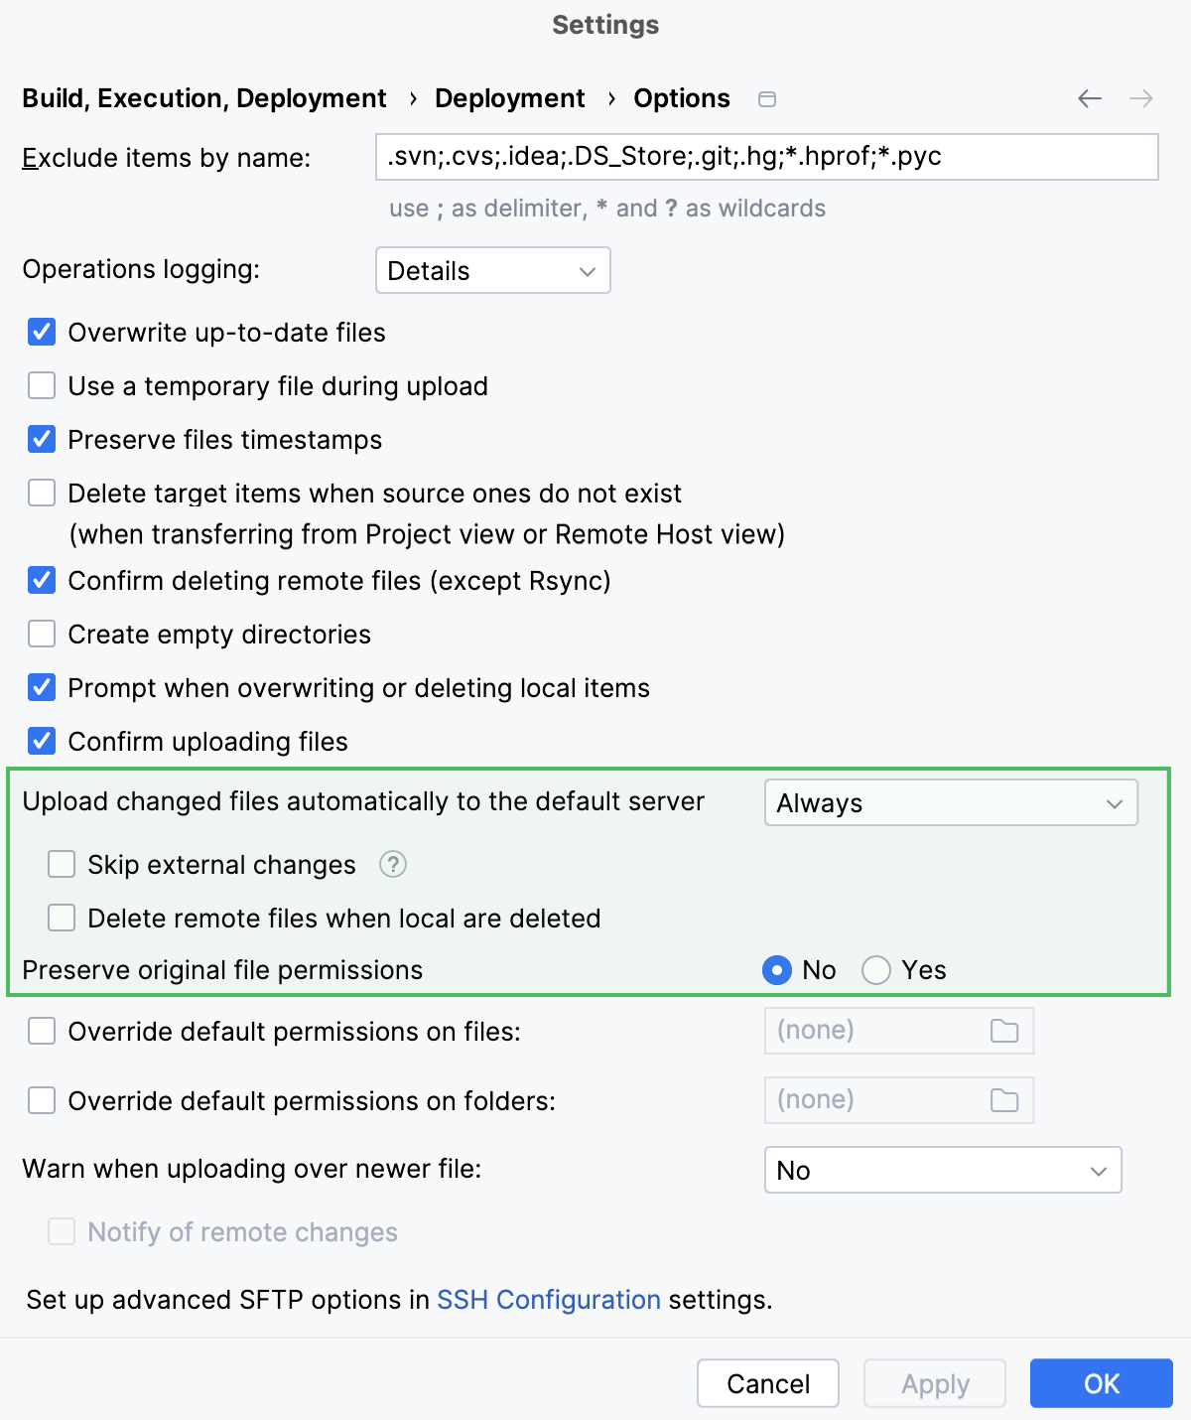Screen dimensions: 1191x1420
Task: Click the back navigation arrow
Action: (1088, 98)
